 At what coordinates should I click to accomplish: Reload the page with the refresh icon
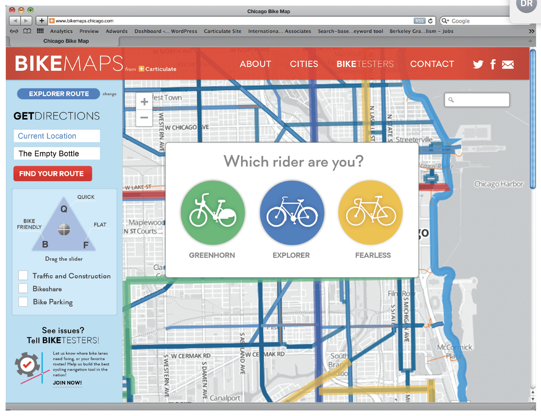tap(430, 21)
